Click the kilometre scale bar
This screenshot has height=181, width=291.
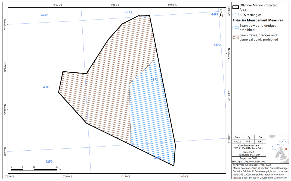click(x=34, y=169)
